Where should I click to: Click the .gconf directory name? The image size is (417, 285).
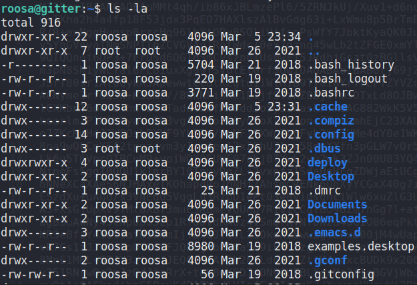pyautogui.click(x=327, y=260)
